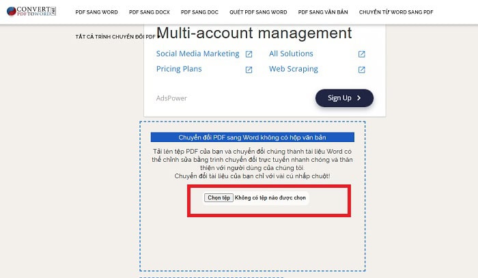Choose PDF SANG VĂN BẢN menu item

(323, 12)
